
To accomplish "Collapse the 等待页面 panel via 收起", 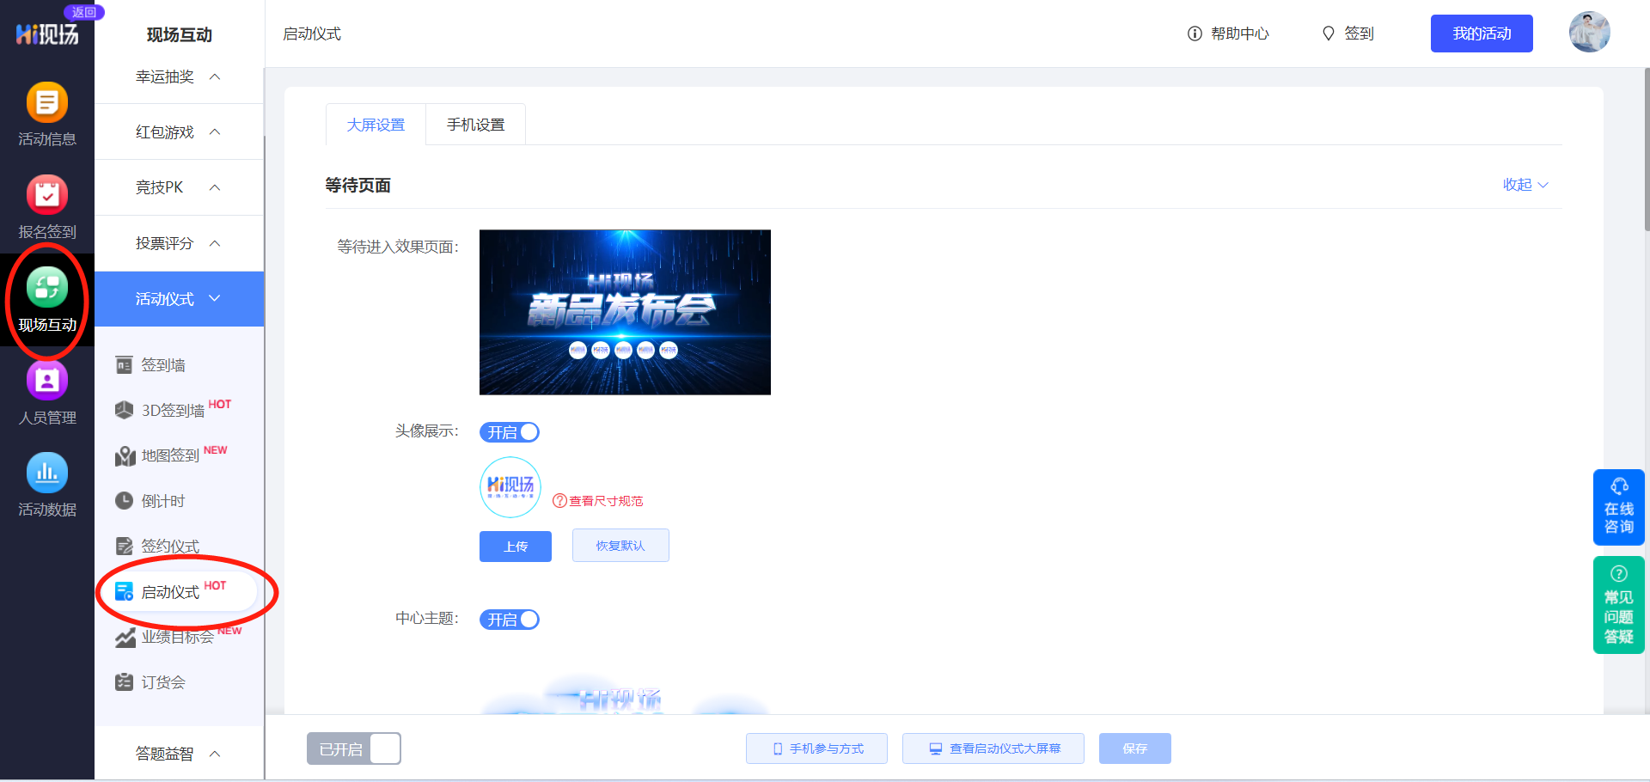I will click(x=1525, y=185).
